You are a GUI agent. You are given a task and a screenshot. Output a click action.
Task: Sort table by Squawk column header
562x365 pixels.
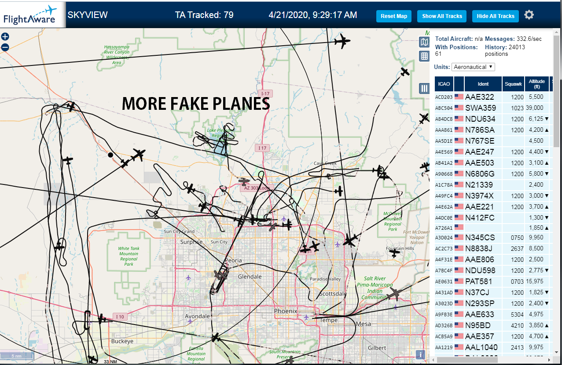[x=513, y=84]
